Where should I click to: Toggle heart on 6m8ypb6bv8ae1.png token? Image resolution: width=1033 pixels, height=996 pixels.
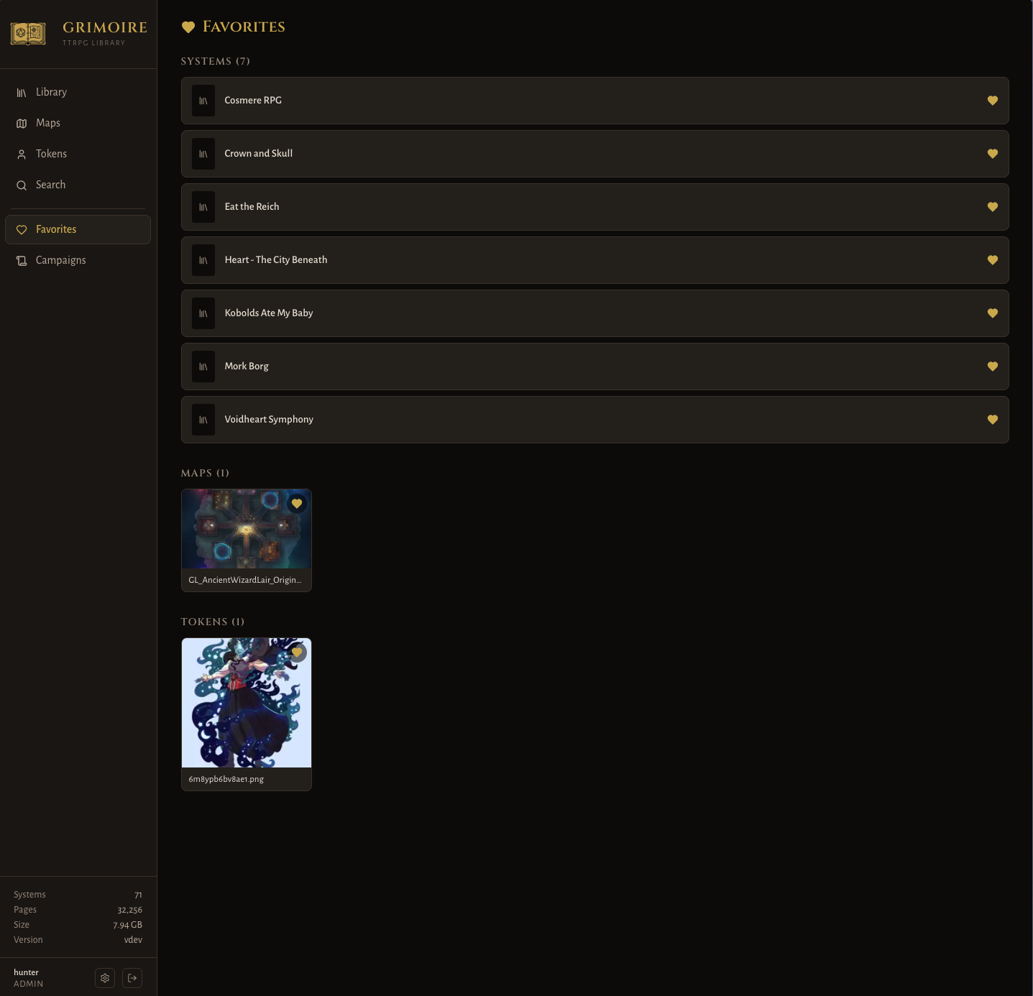coord(297,653)
